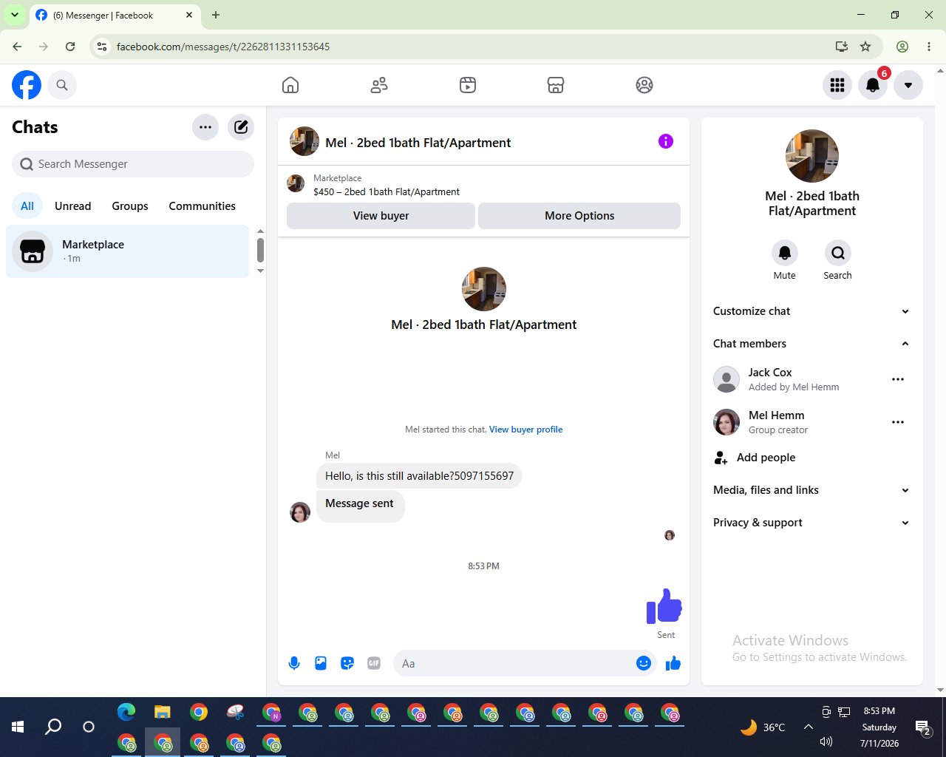Collapse the Chat members section
This screenshot has height=757, width=946.
812,344
